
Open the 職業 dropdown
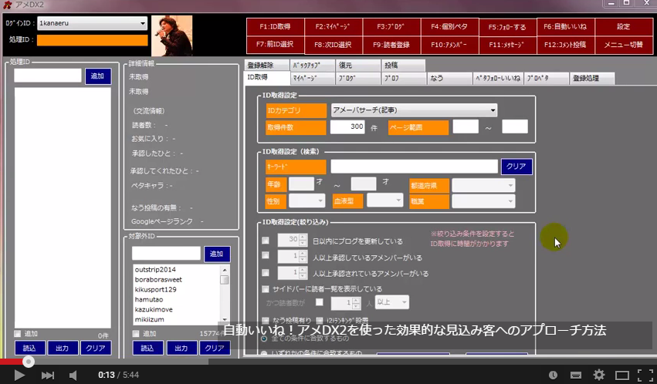tap(483, 201)
